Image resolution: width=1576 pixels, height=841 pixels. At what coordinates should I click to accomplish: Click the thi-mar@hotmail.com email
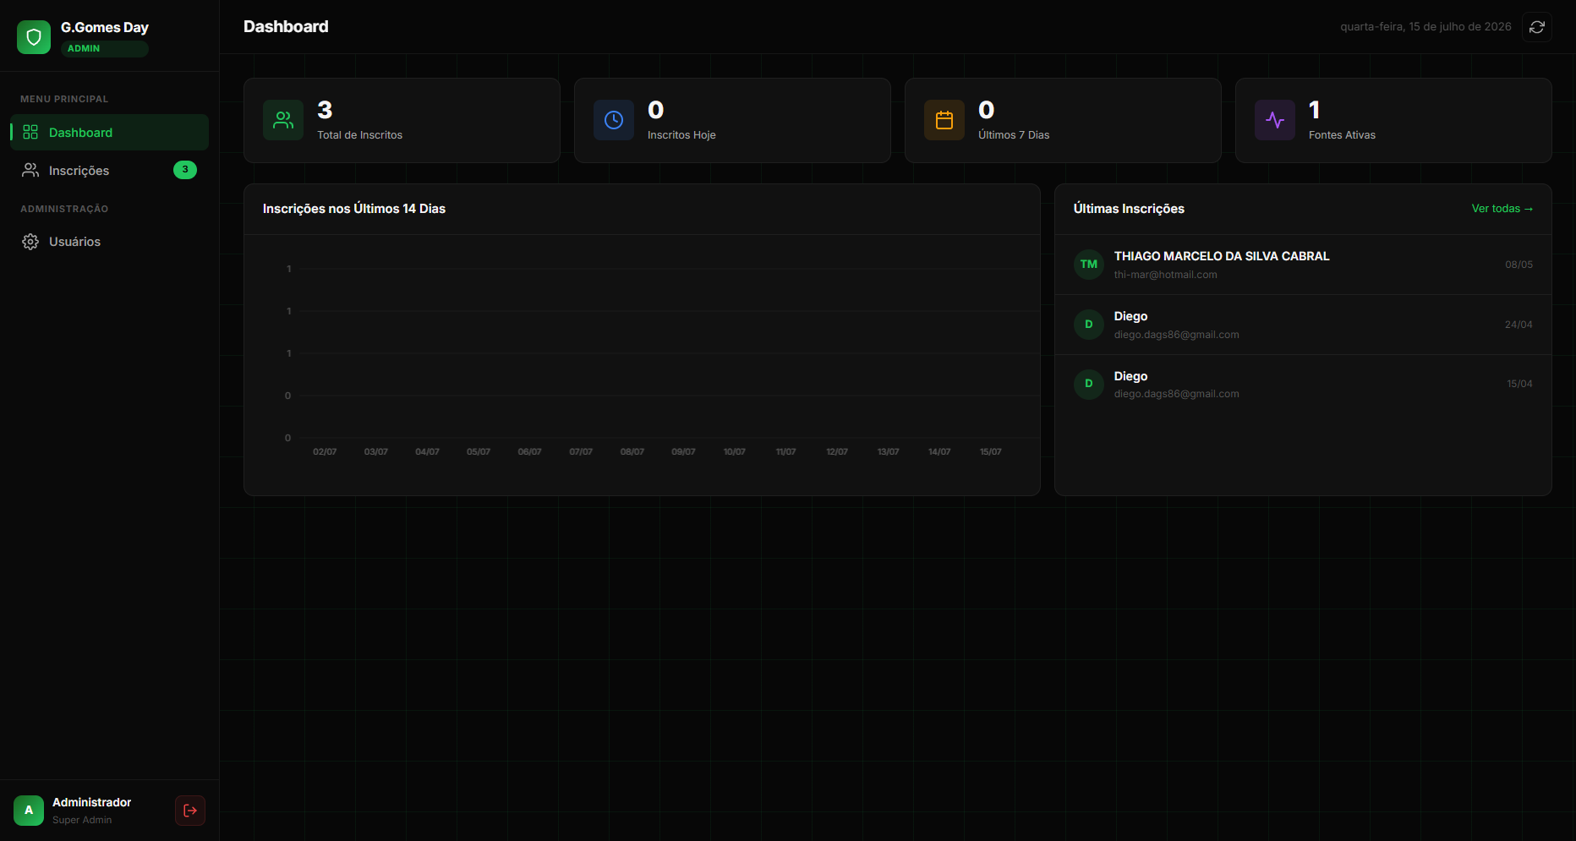click(x=1165, y=275)
